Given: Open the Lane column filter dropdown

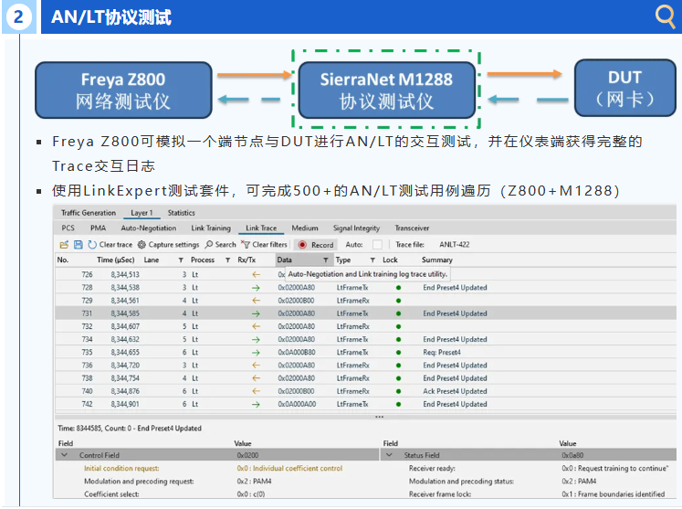Looking at the screenshot, I should (x=181, y=260).
